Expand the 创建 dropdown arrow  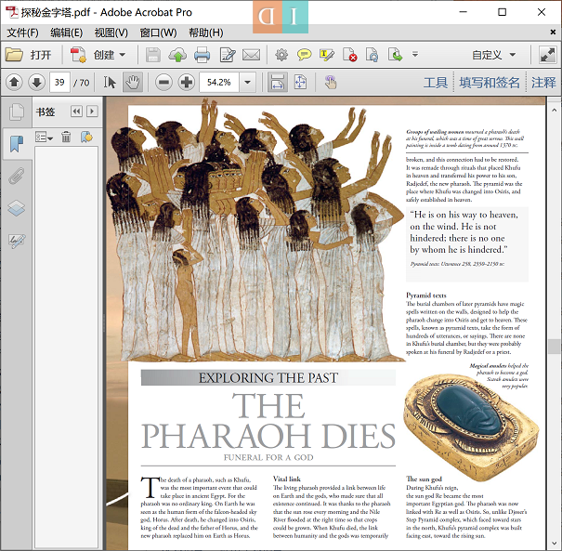123,55
